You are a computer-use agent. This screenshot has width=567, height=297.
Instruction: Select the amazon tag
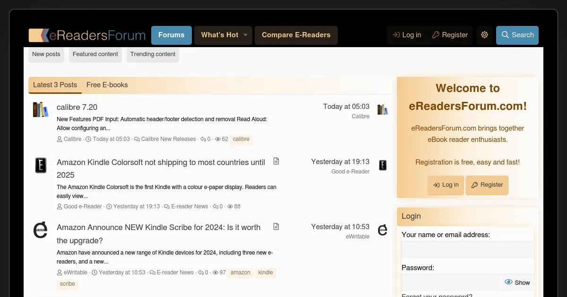point(241,272)
